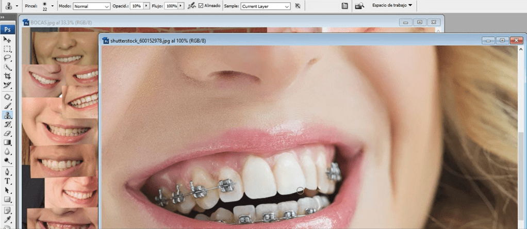Select the Move tool
The image size is (527, 229).
point(8,40)
